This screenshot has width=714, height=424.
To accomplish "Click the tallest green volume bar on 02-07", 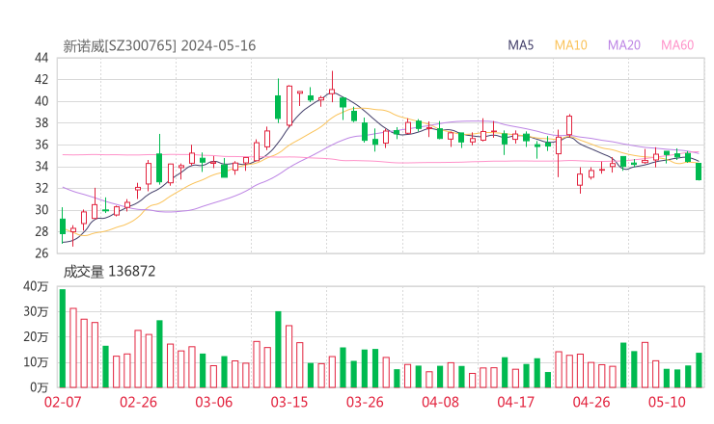I will 63,338.
